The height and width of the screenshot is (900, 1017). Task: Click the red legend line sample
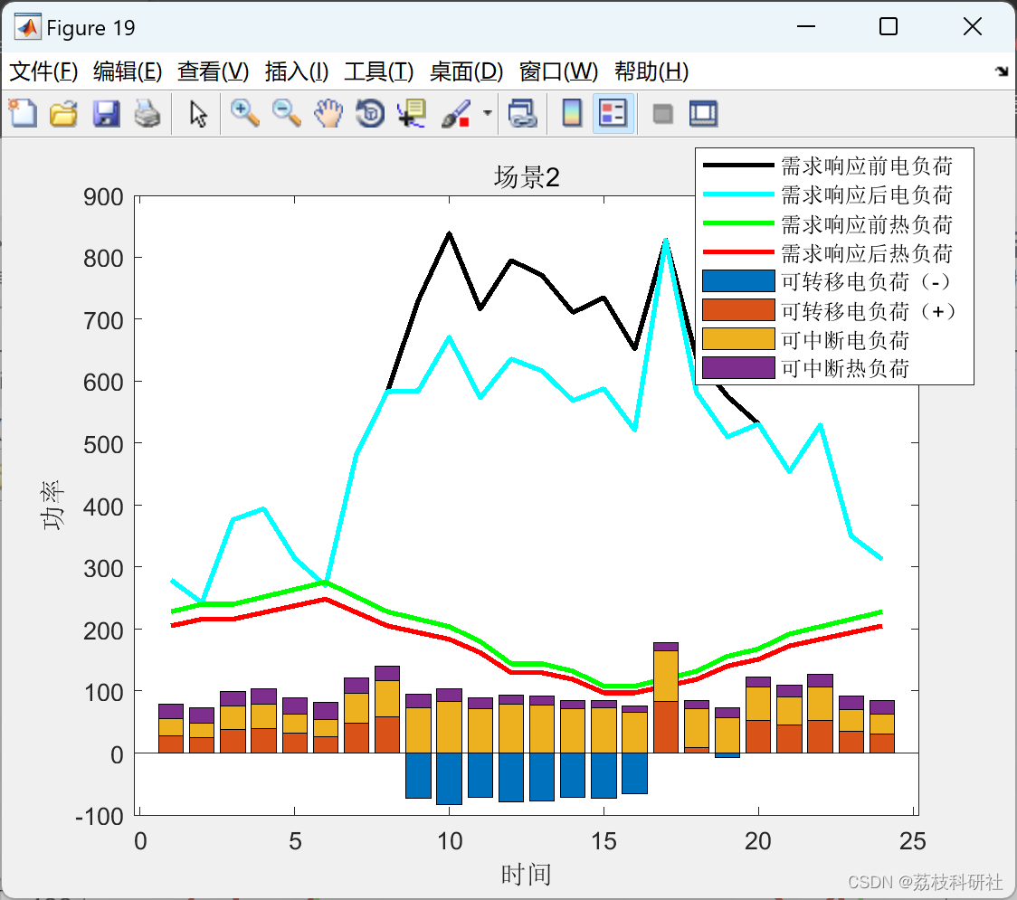pos(738,251)
